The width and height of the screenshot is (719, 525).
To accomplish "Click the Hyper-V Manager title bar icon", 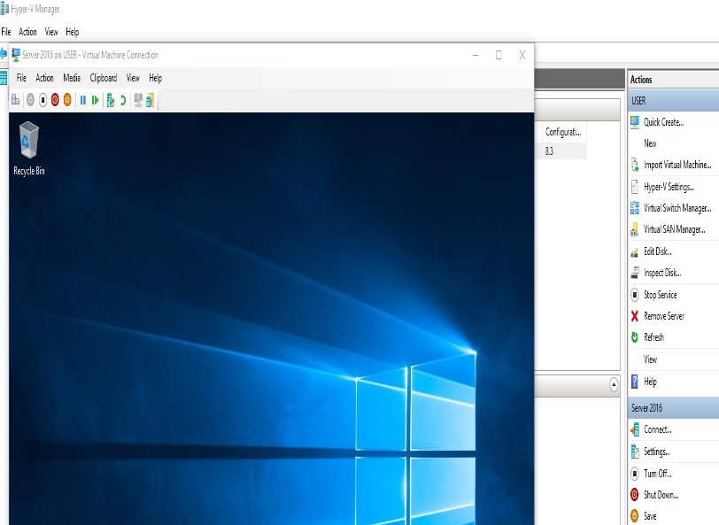I will pyautogui.click(x=4, y=9).
